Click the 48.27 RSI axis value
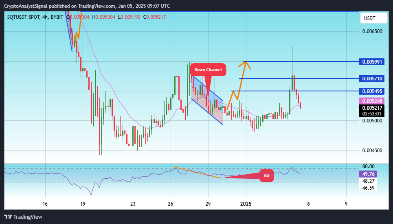The height and width of the screenshot is (224, 393). click(368, 181)
